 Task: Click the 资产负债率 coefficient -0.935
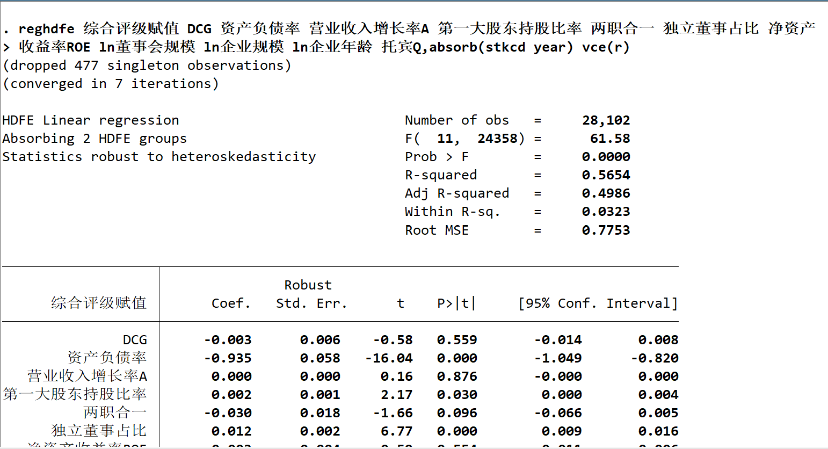(228, 358)
